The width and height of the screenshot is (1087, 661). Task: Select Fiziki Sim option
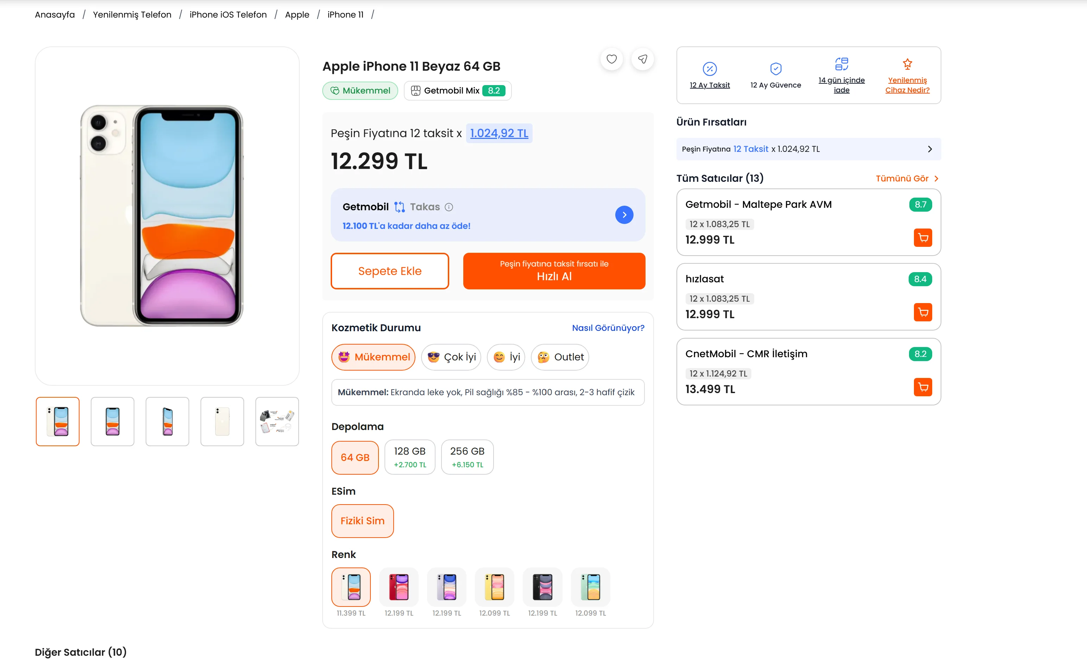[x=362, y=521]
